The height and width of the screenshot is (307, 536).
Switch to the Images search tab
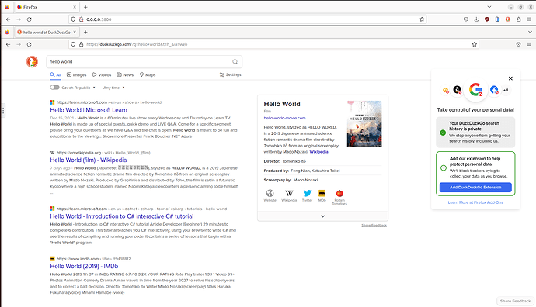pos(77,74)
